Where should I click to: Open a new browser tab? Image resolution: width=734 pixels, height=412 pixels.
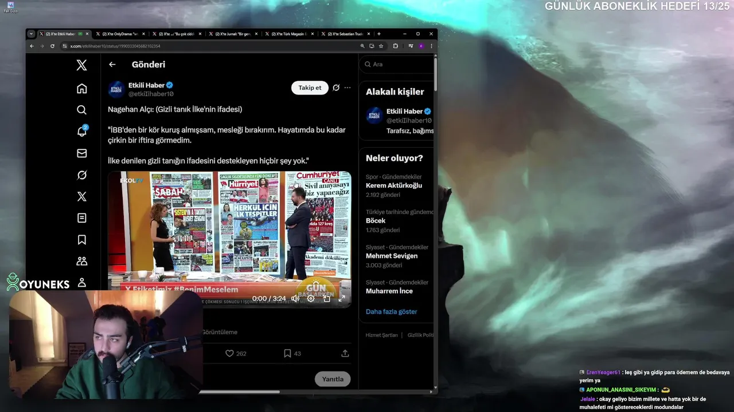(x=378, y=34)
